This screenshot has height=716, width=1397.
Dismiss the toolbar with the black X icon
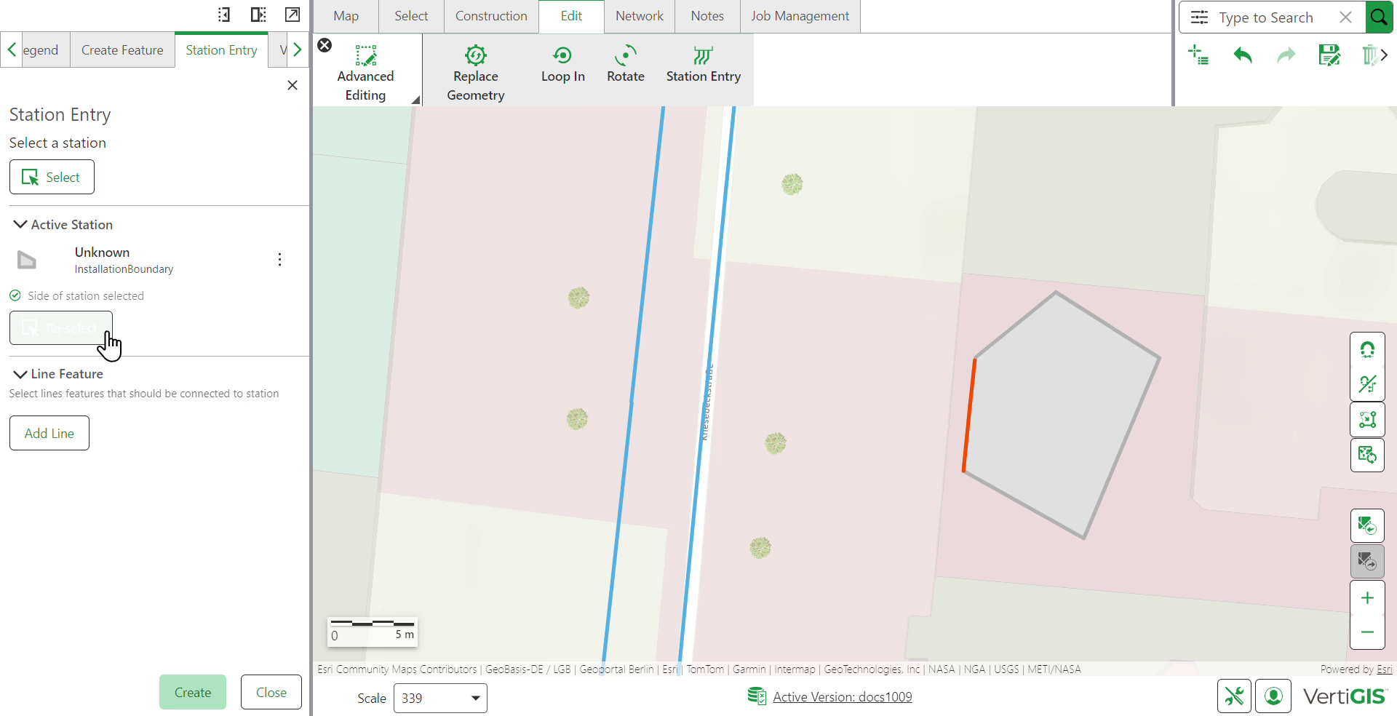325,45
